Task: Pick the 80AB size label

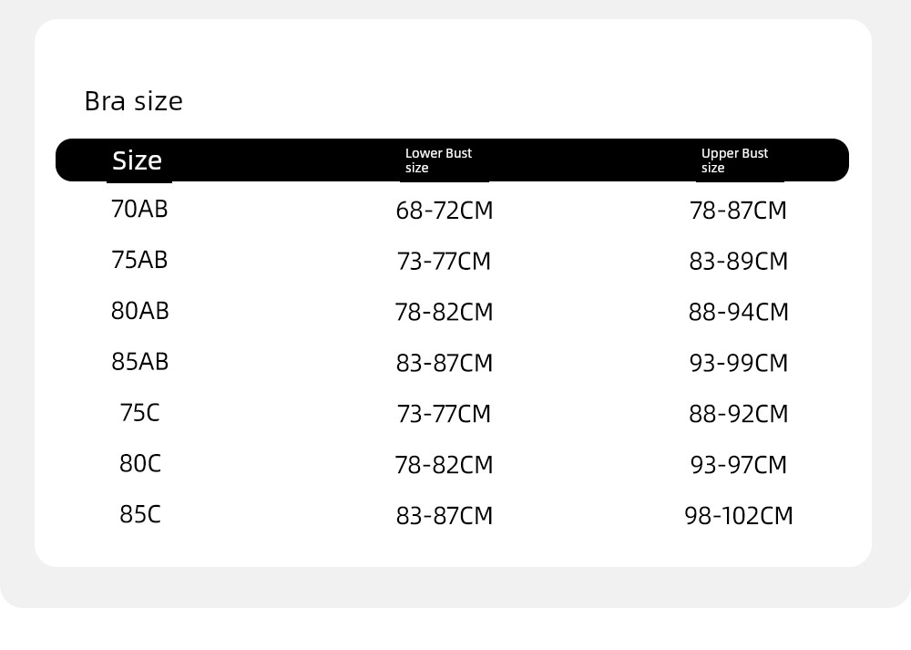Action: pyautogui.click(x=139, y=311)
